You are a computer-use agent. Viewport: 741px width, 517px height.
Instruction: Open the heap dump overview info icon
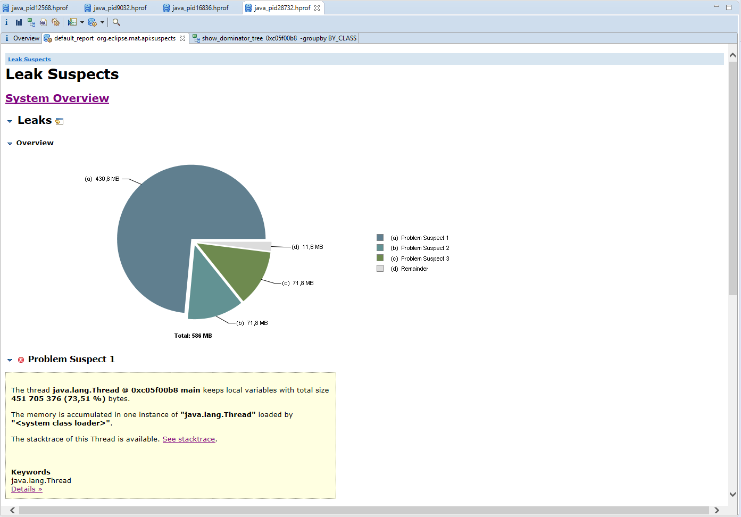6,22
